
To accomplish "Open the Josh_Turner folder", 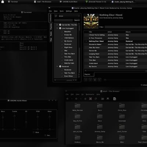I will 122,128.
